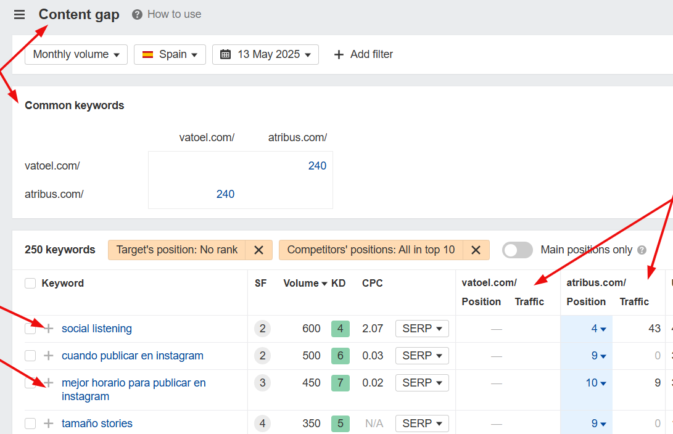Expand SERP dropdown for social listening
The width and height of the screenshot is (673, 434).
coord(422,329)
